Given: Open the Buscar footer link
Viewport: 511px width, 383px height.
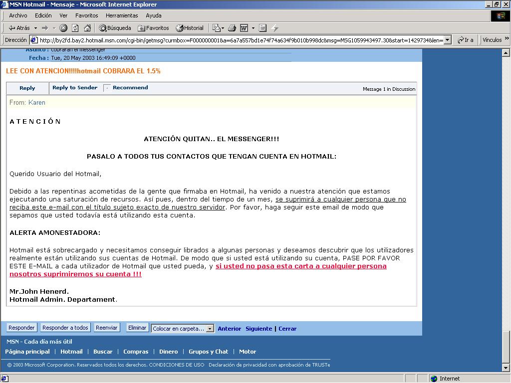Looking at the screenshot, I should [103, 352].
